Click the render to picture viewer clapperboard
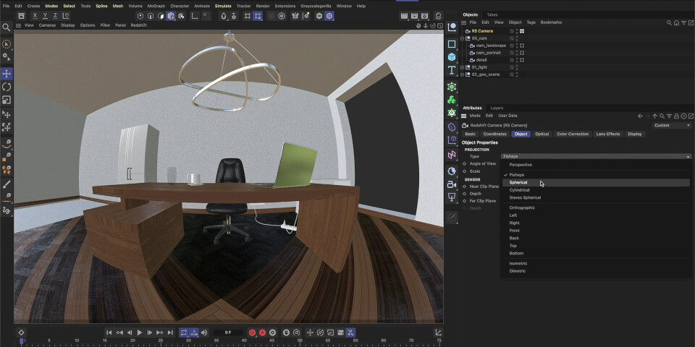The image size is (695, 347). 414,16
